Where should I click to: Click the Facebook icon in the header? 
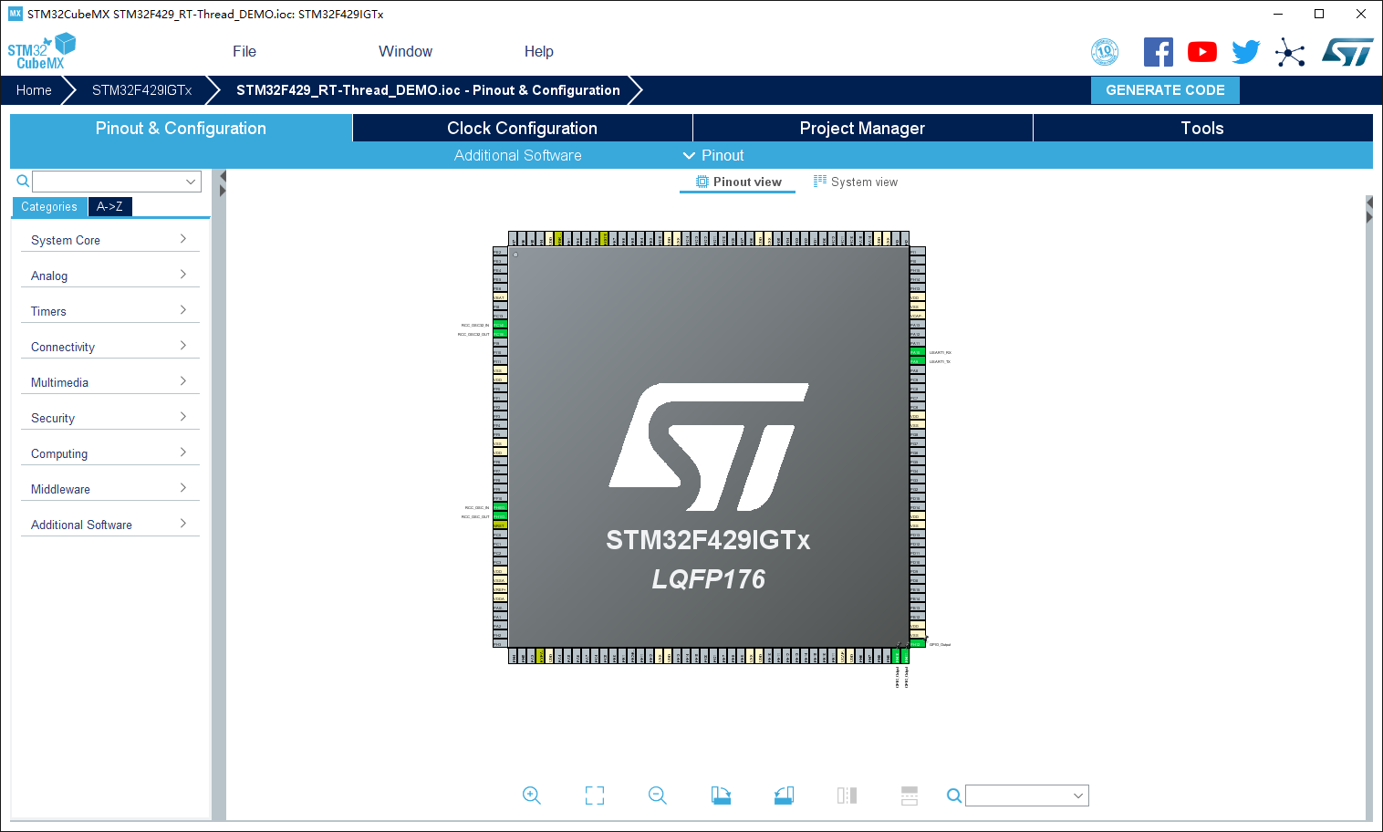(x=1158, y=51)
